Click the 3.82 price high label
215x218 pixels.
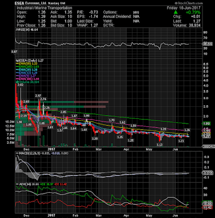pos(21,84)
